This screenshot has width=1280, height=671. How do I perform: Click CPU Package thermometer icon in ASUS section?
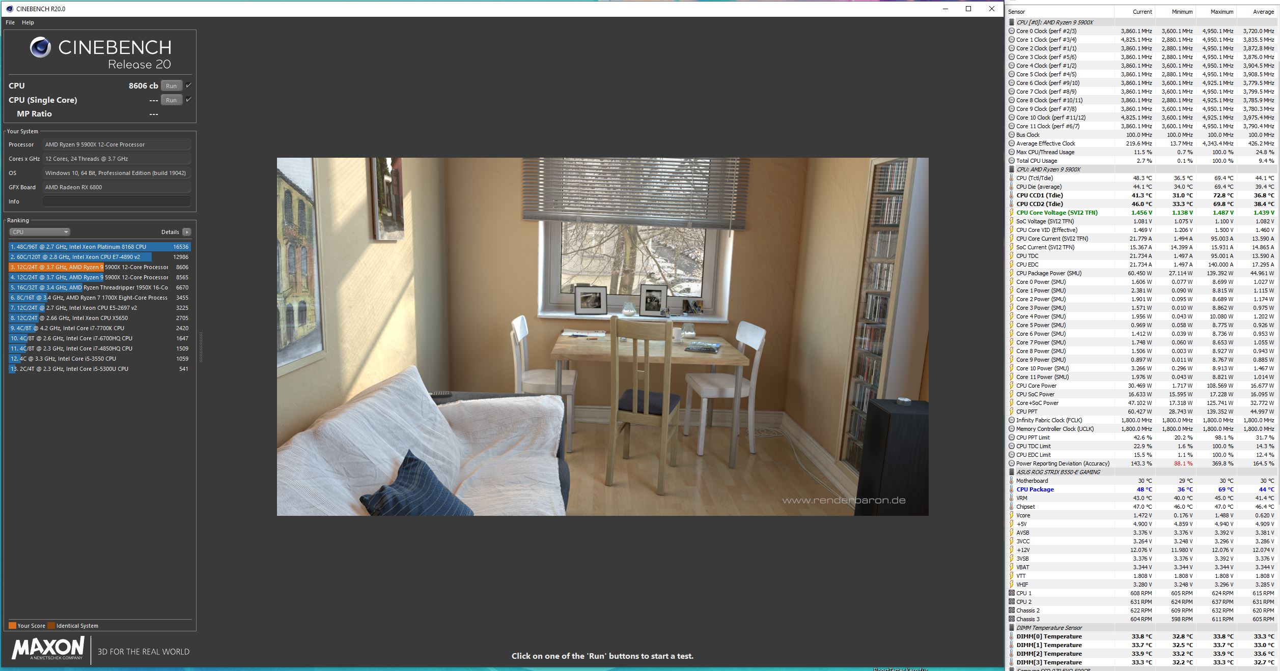(1011, 489)
